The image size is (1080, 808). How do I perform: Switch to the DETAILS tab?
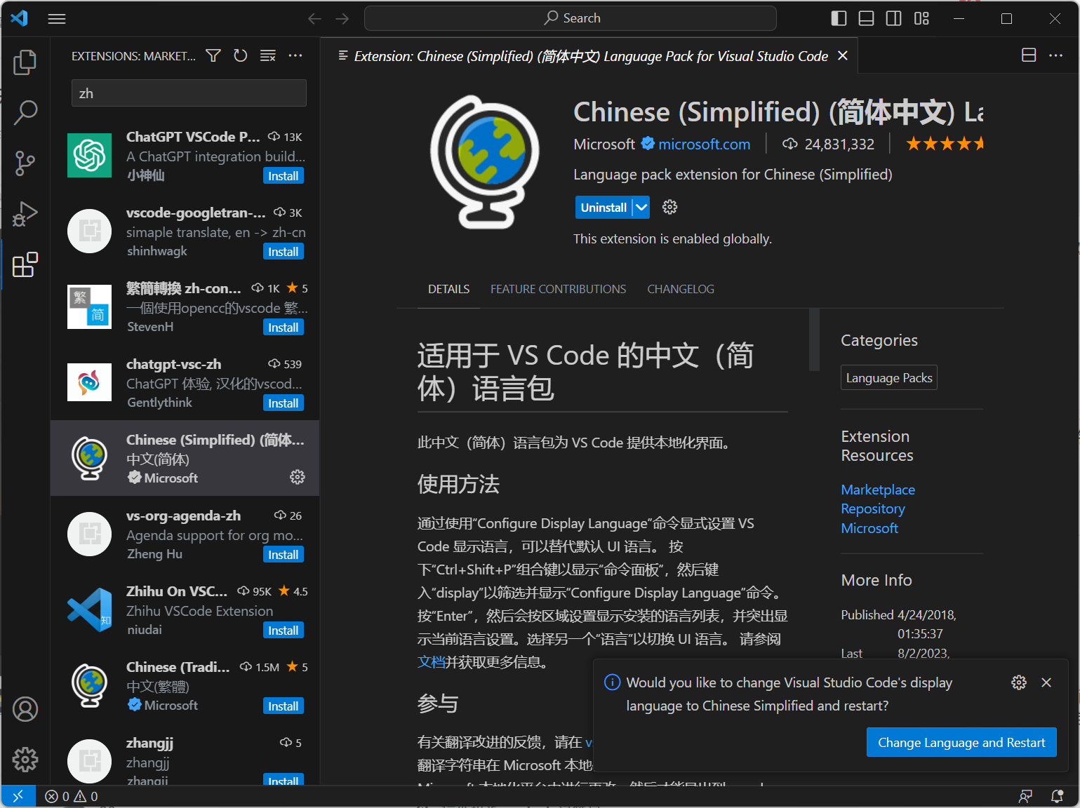click(449, 289)
